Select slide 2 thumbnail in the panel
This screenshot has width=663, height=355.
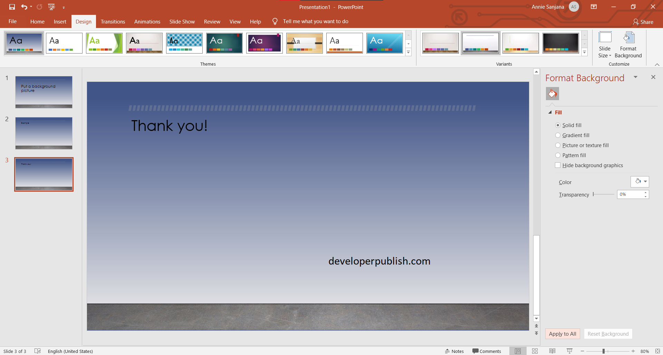44,133
